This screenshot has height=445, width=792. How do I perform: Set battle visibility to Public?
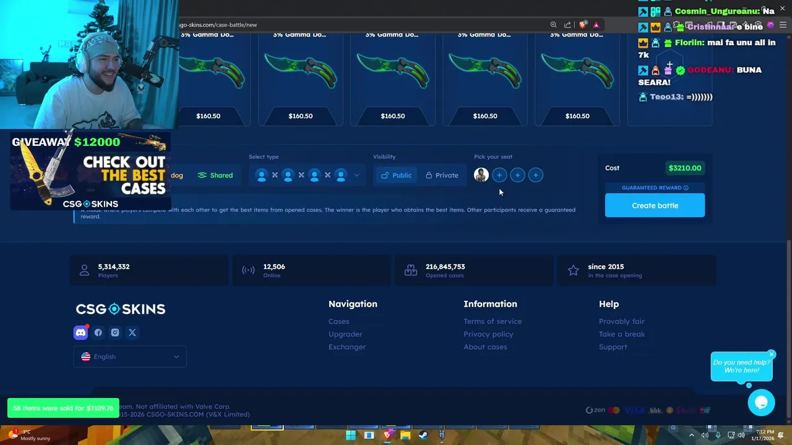(x=396, y=175)
